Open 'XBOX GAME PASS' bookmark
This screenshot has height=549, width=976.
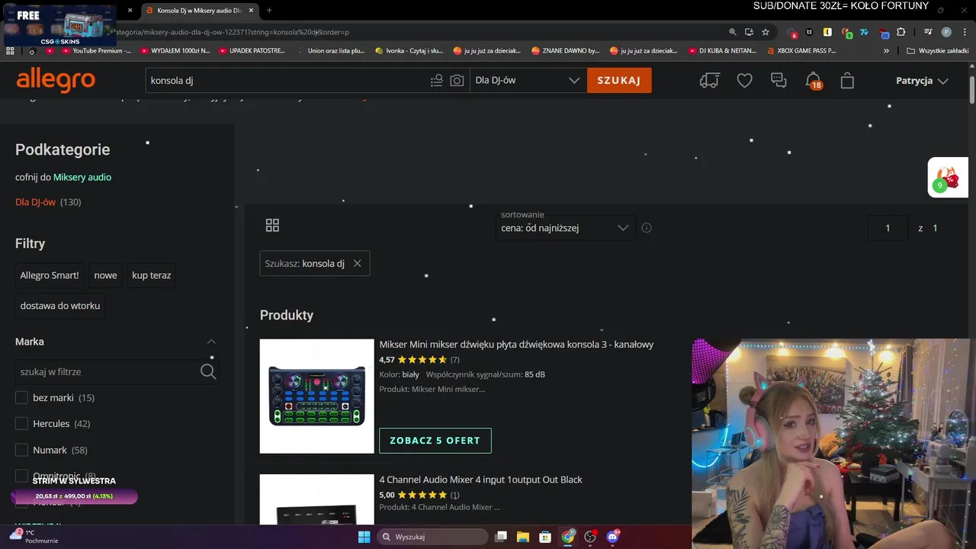tap(801, 50)
